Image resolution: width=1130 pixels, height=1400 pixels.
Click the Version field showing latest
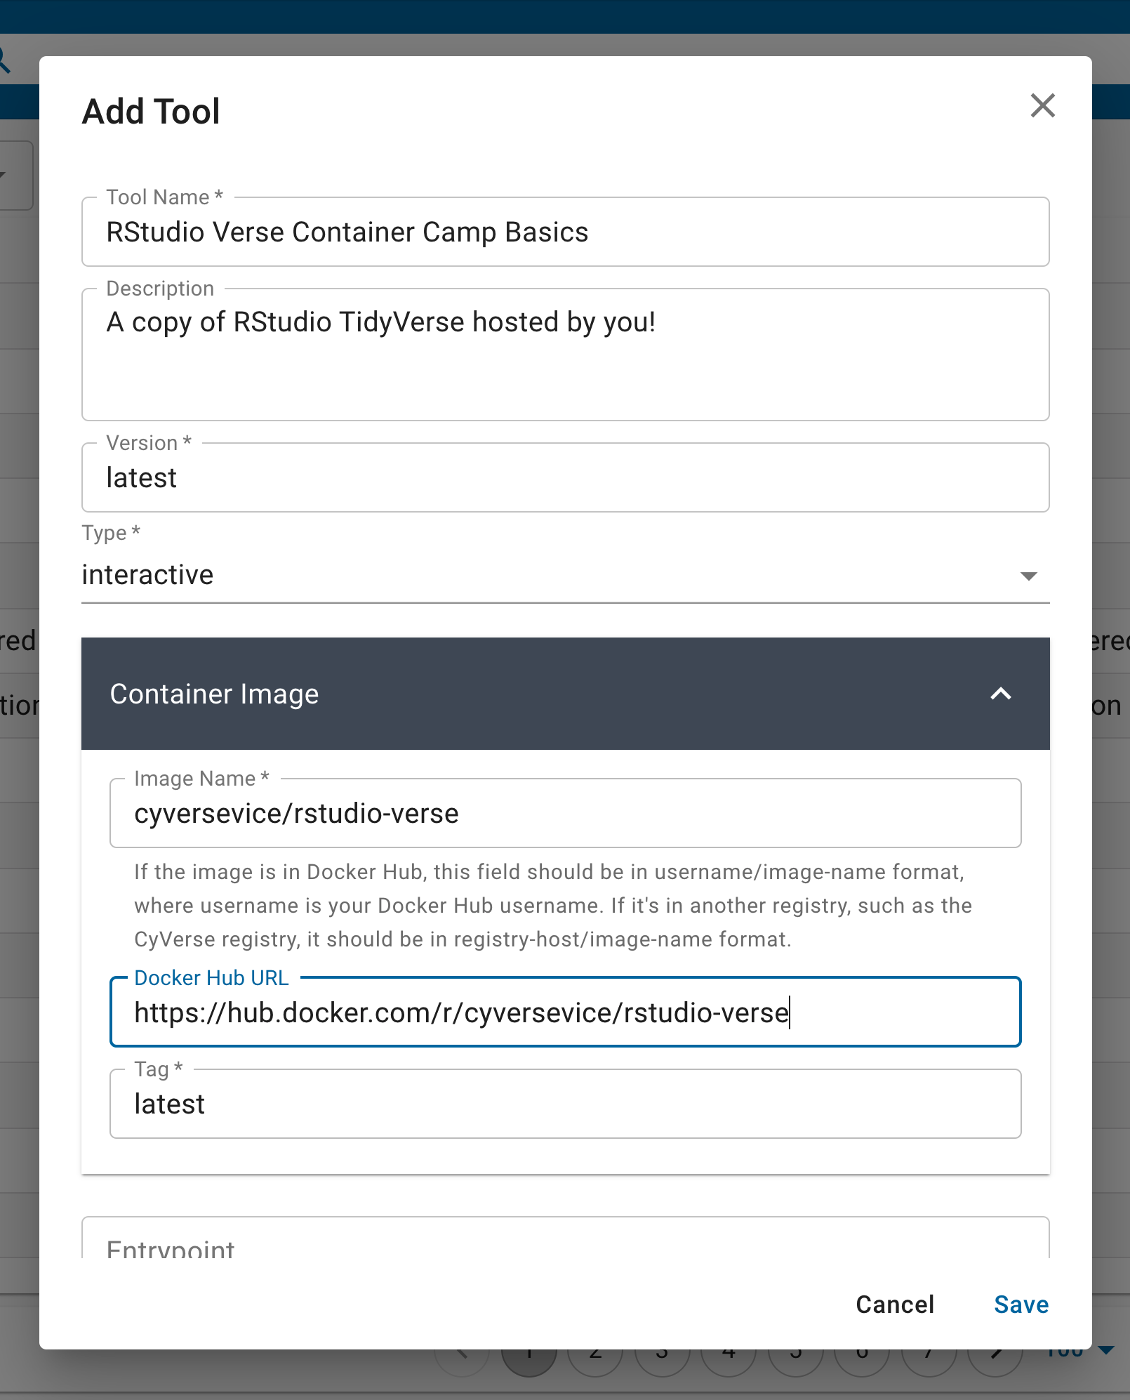565,477
